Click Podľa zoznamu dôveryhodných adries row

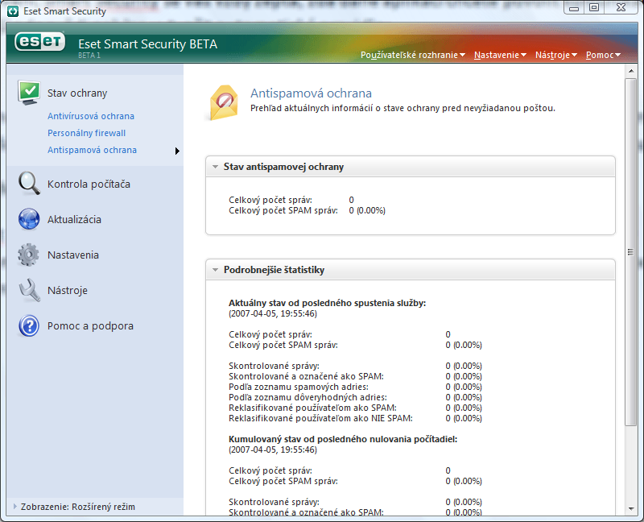coord(355,397)
